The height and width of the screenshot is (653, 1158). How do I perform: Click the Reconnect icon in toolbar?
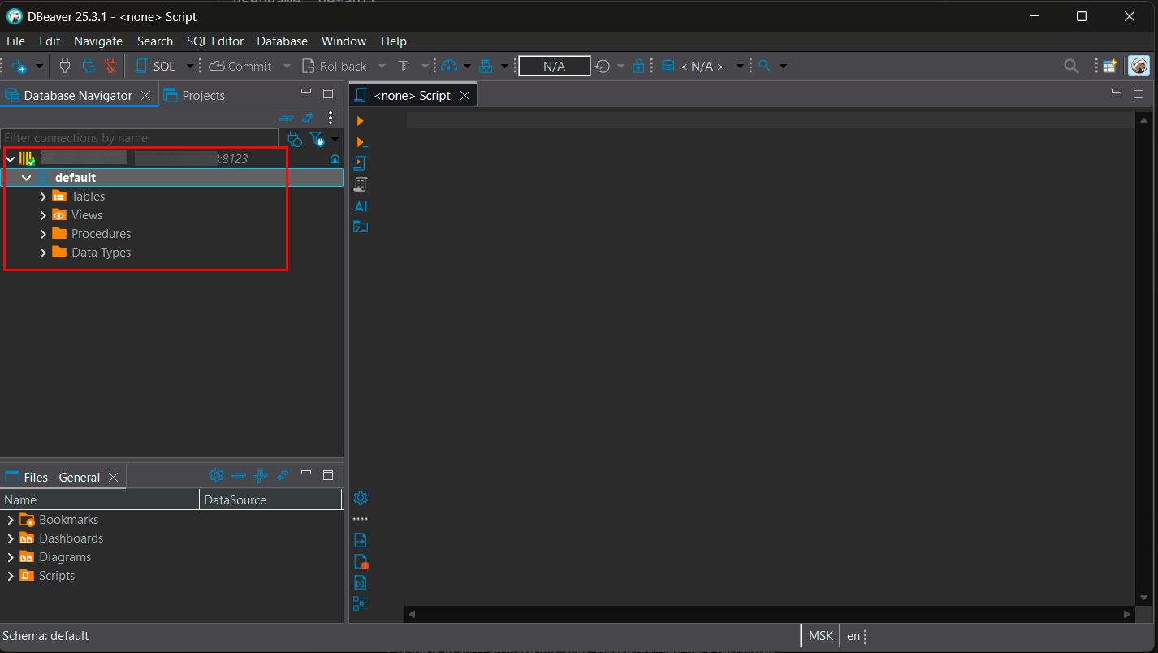pos(89,66)
